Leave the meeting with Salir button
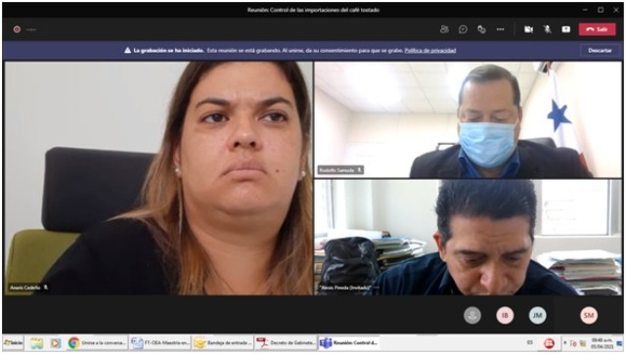This screenshot has height=354, width=626. [597, 29]
